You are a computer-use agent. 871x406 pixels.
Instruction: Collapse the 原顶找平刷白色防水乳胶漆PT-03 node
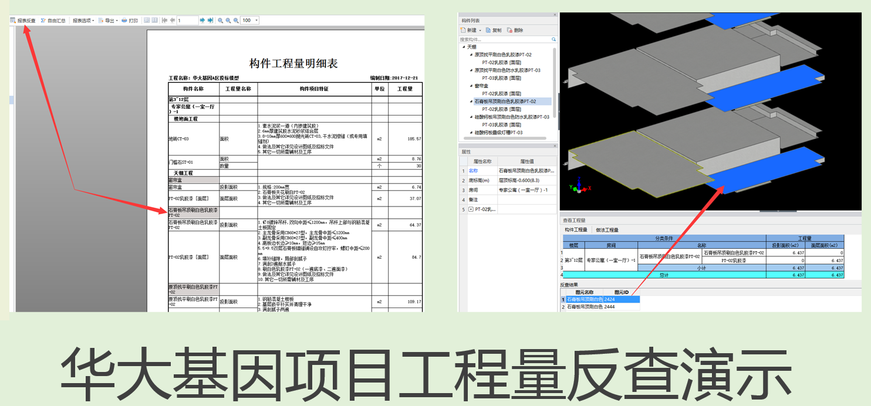tap(471, 70)
